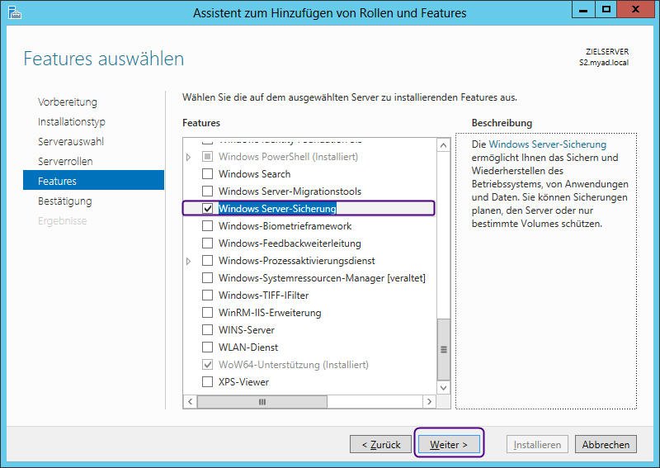Check Windows-Prozessaktivierungsdienst checkbox
Viewport: 660px width, 468px height.
(208, 260)
